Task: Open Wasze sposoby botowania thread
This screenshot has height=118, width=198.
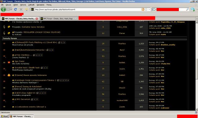Action: click(31, 75)
